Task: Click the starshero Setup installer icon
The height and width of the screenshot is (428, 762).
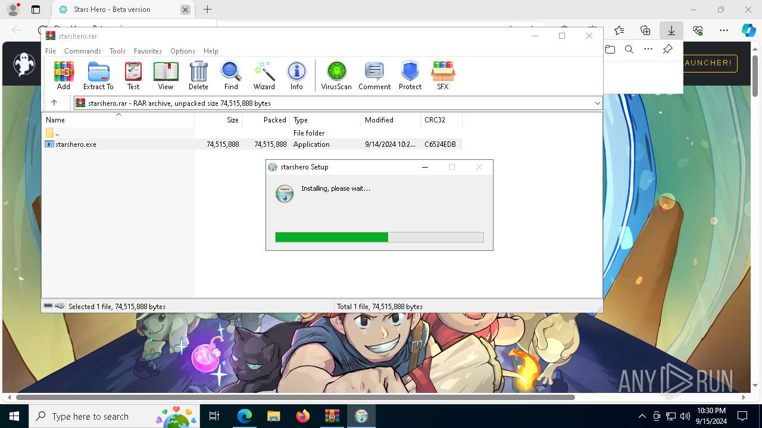Action: 285,194
